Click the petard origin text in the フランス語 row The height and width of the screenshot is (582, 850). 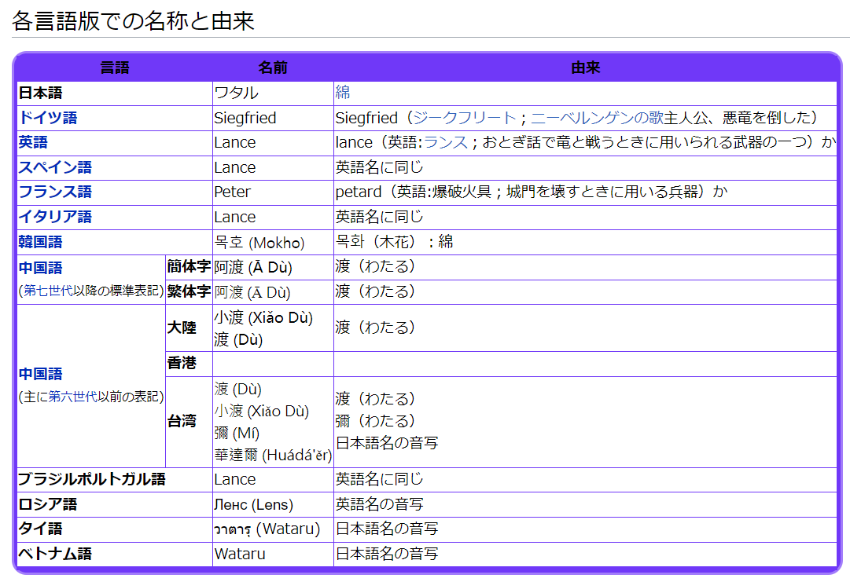532,192
